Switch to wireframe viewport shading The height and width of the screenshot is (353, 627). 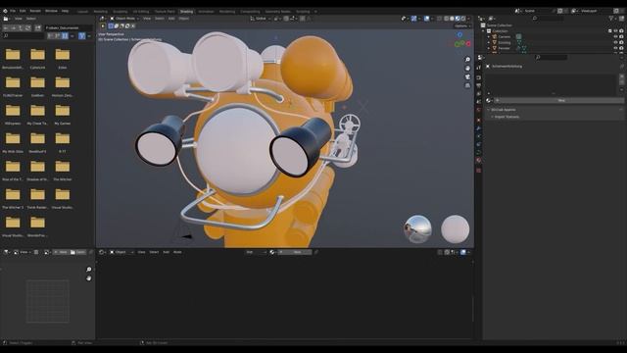(x=447, y=19)
